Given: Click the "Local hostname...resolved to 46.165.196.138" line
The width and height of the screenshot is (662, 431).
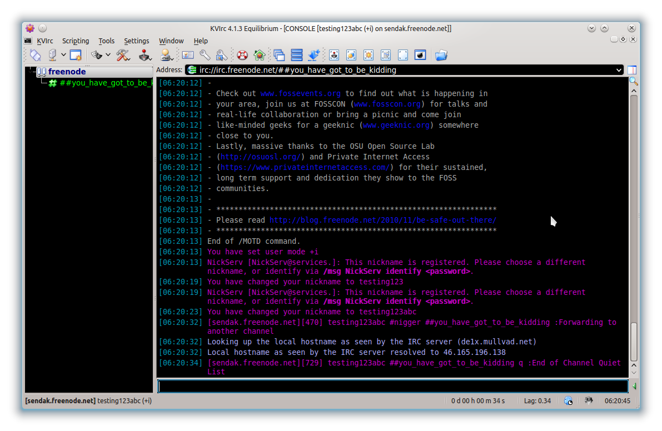Looking at the screenshot, I should coord(356,352).
